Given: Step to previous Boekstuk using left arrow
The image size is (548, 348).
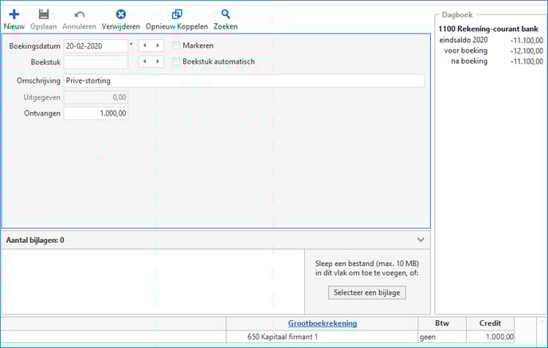Looking at the screenshot, I should pos(144,62).
